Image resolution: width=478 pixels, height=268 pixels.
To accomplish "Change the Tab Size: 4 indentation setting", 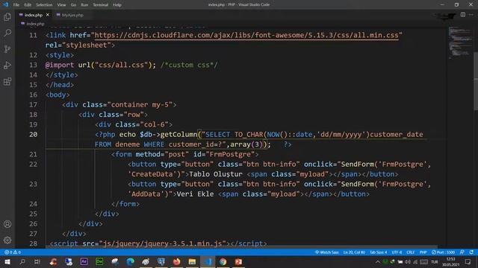I will tap(379, 252).
